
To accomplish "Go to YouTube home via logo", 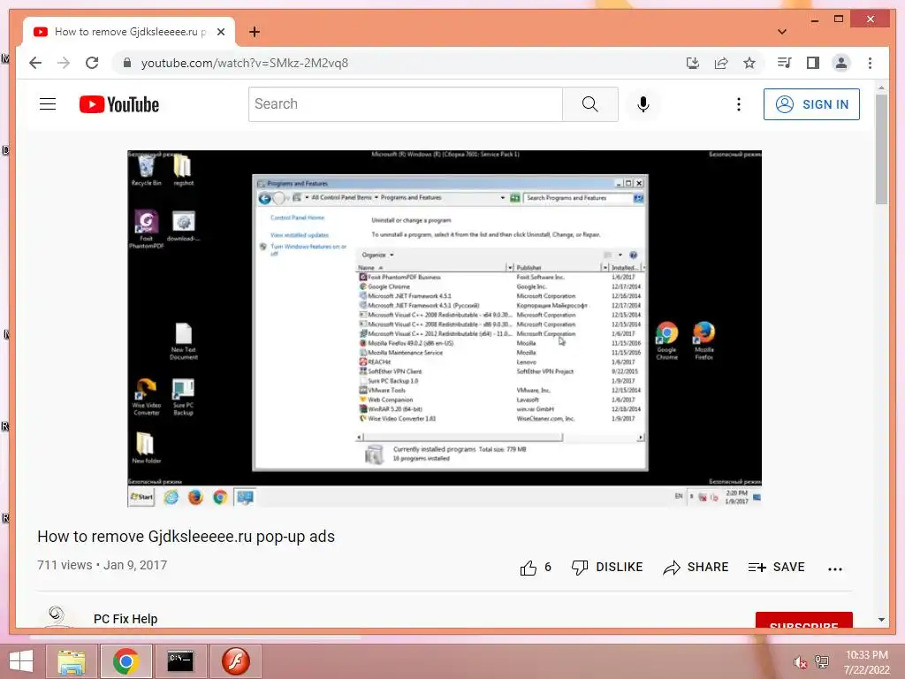I will click(119, 104).
